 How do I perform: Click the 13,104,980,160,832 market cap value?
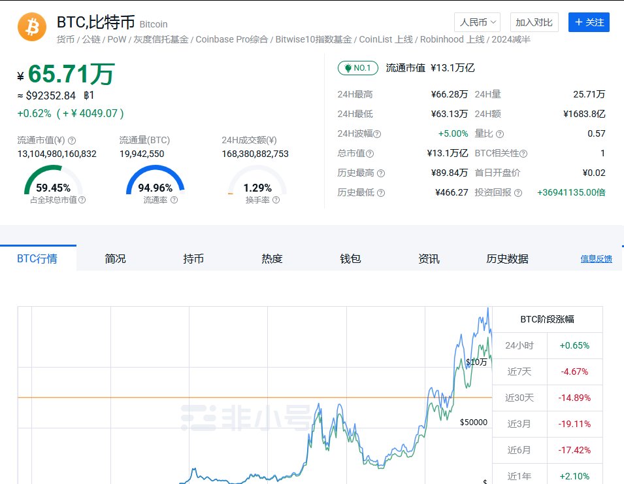point(57,154)
